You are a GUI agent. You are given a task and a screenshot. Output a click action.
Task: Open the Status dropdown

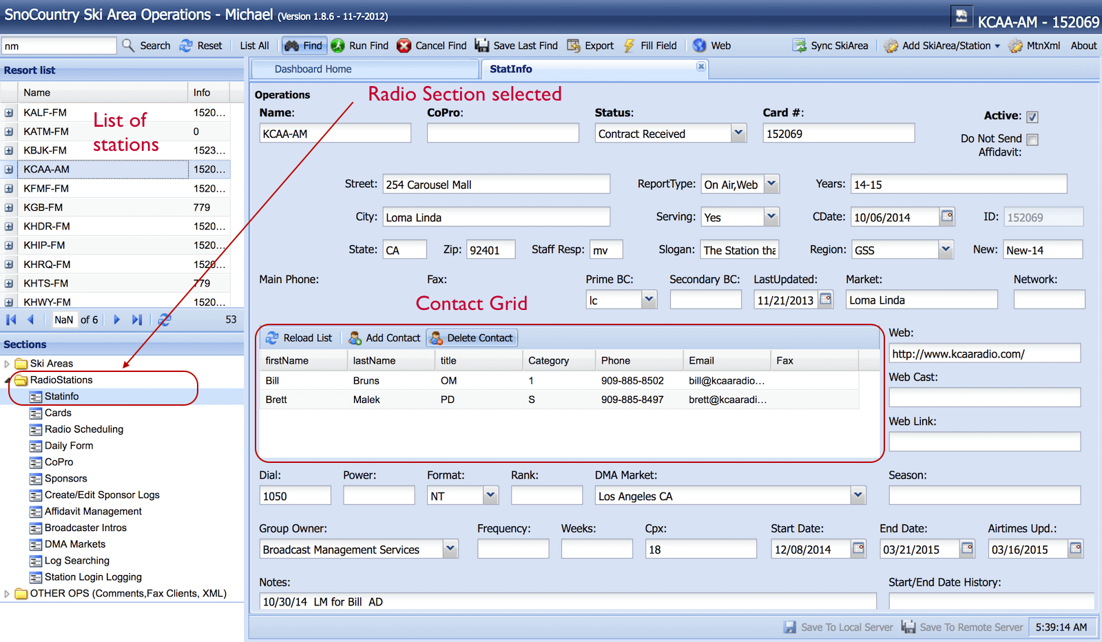(x=738, y=133)
